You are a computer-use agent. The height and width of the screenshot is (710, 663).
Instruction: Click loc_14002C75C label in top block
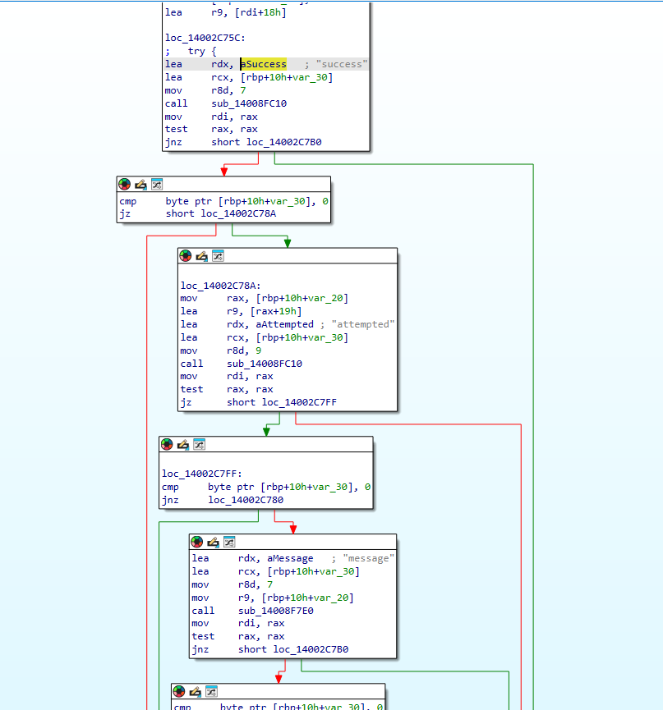click(x=205, y=38)
